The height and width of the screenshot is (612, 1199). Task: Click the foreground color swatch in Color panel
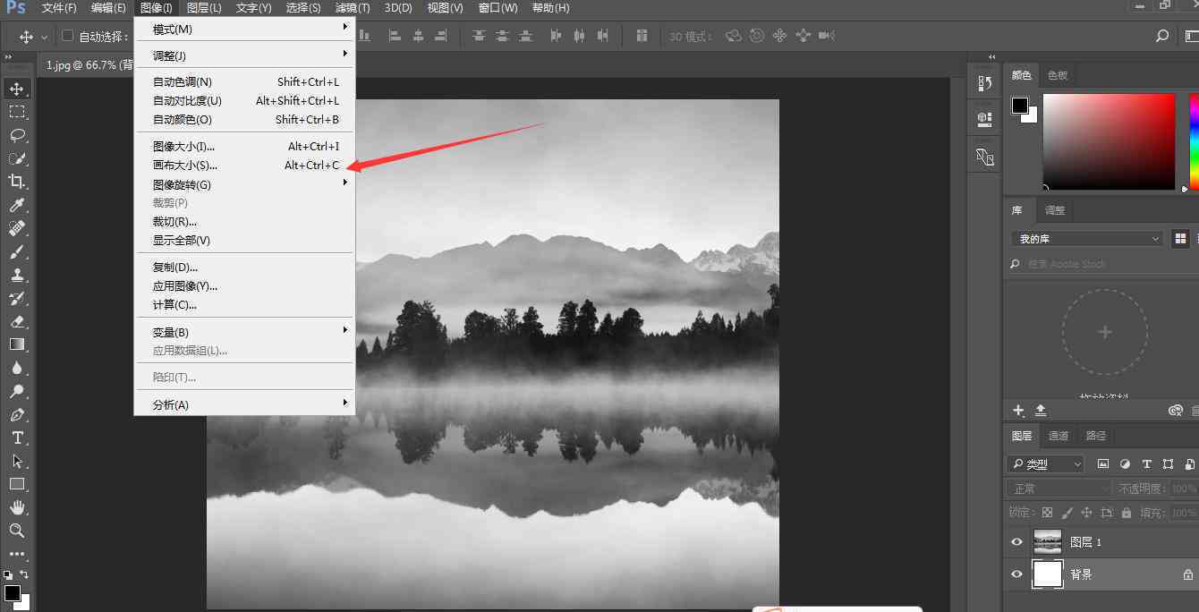coord(1020,106)
